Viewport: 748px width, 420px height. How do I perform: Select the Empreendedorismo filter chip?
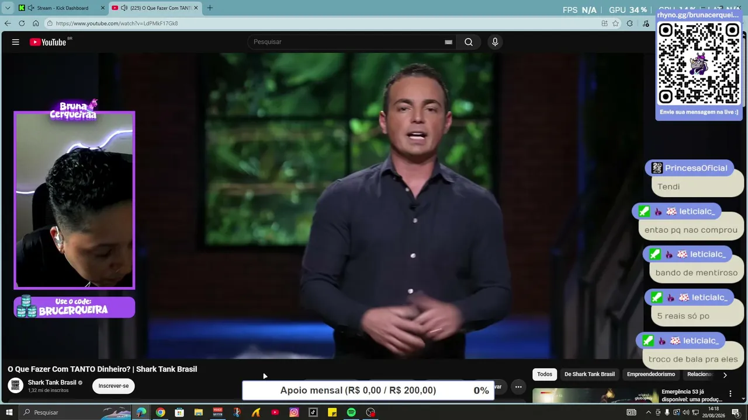coord(651,374)
